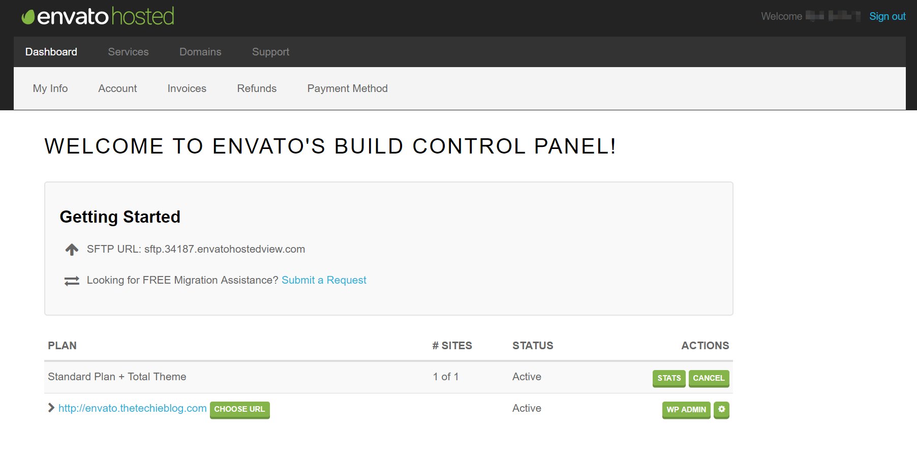Image resolution: width=917 pixels, height=458 pixels.
Task: Open the Dashboard tab
Action: point(51,52)
